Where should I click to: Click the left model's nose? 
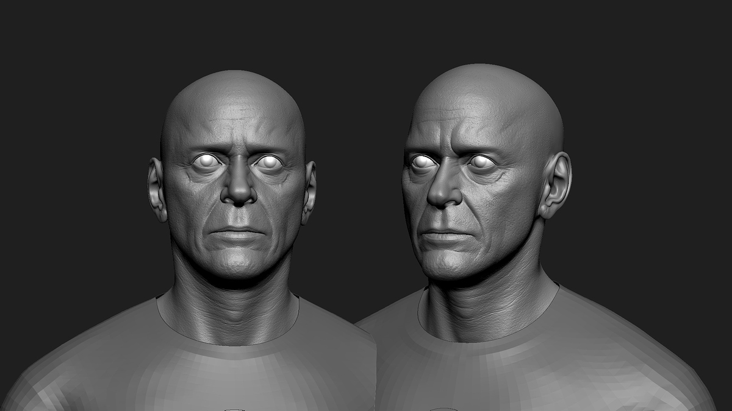click(x=238, y=192)
